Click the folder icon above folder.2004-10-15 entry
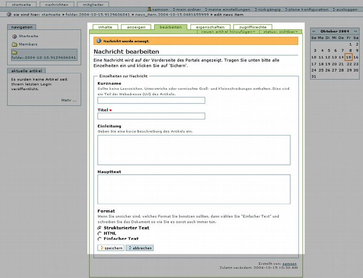 coord(15,52)
